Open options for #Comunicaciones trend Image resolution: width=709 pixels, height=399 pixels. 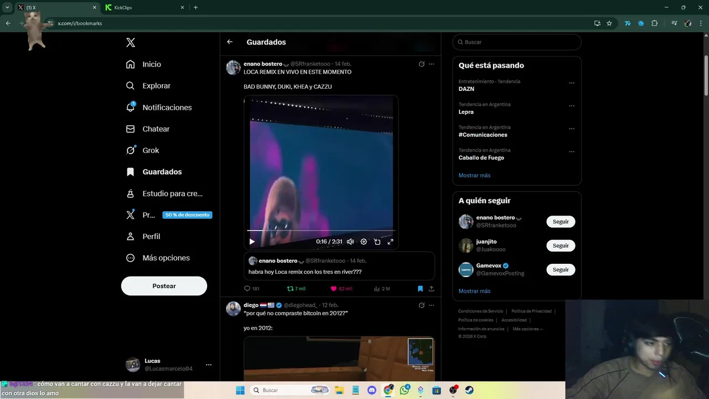pos(572,129)
